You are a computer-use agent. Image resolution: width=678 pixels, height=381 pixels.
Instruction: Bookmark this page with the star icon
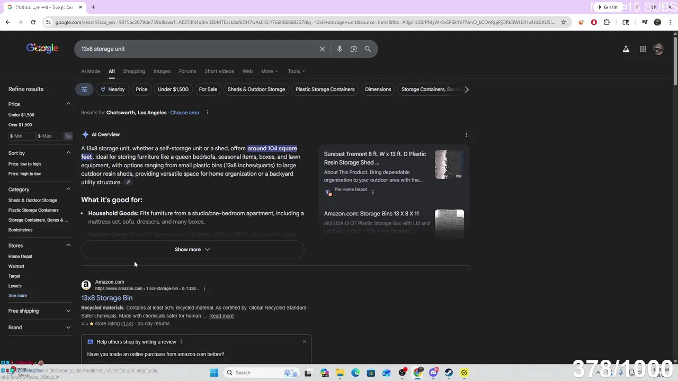click(x=564, y=22)
